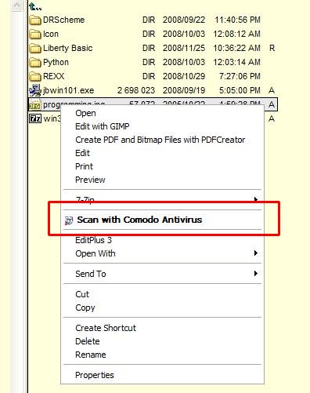
Task: Select Create PDF and Bitmap Files with PDFCreator
Action: coord(160,140)
